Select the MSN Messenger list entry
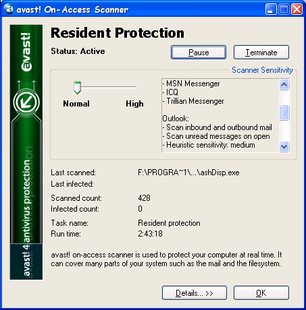 191,84
